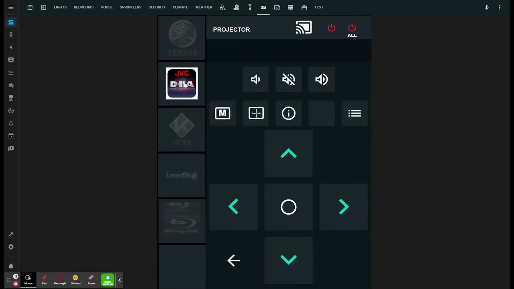Lower the volume
The width and height of the screenshot is (514, 289).
coord(256,79)
